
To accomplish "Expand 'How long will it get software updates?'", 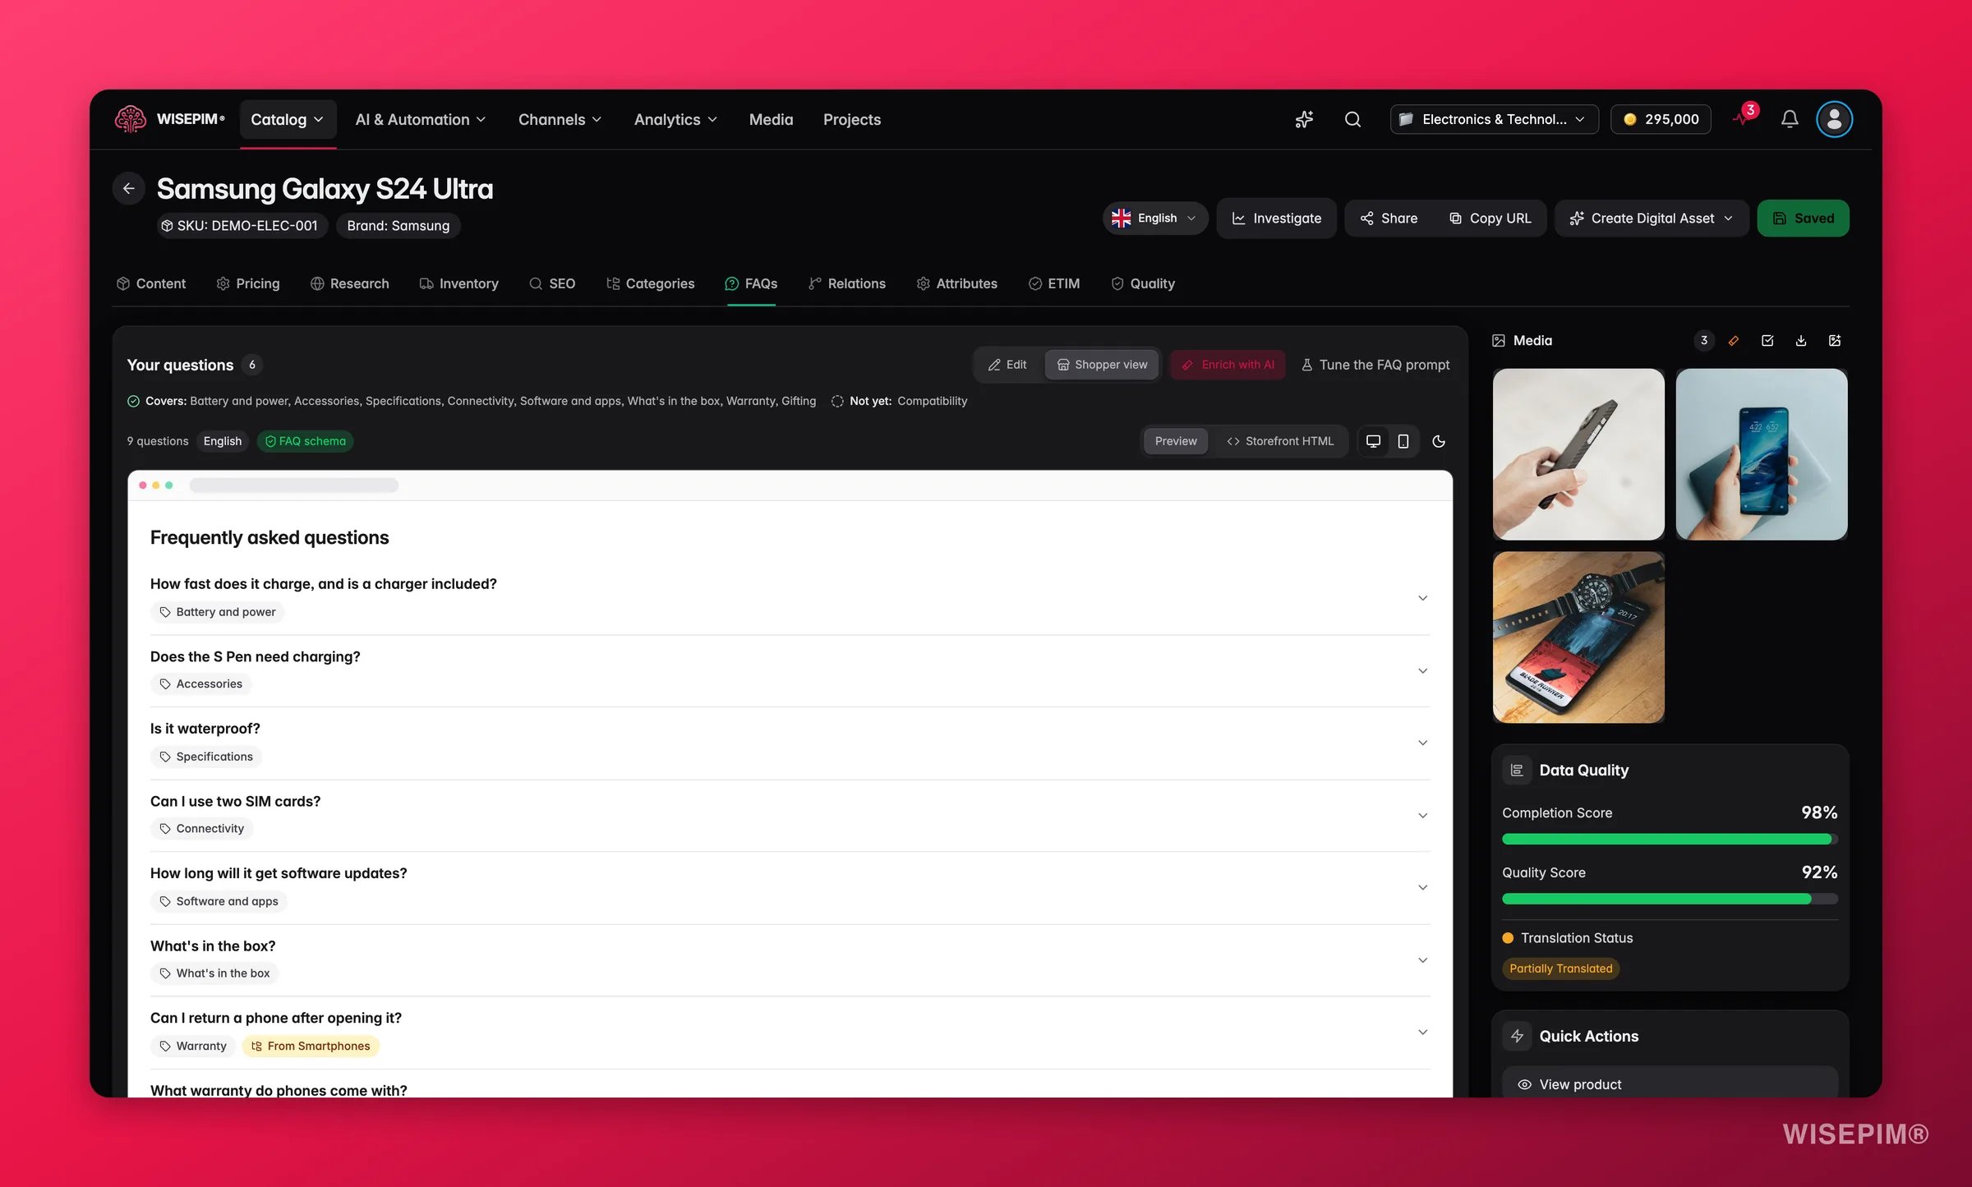I will click(790, 887).
